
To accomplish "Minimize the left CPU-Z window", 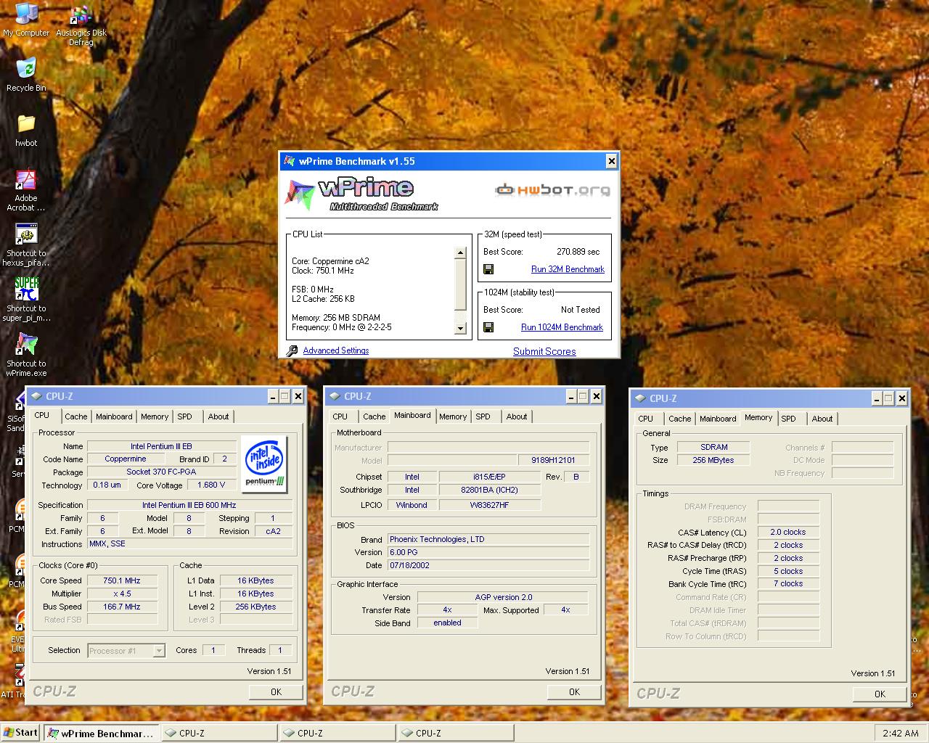I will [273, 396].
